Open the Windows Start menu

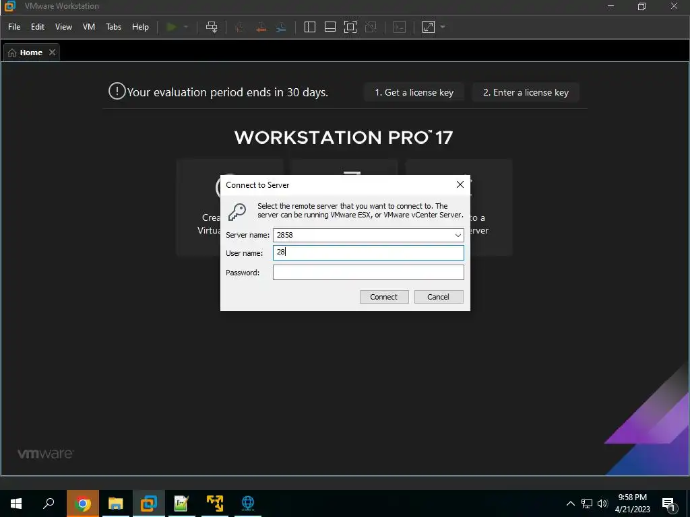click(16, 504)
